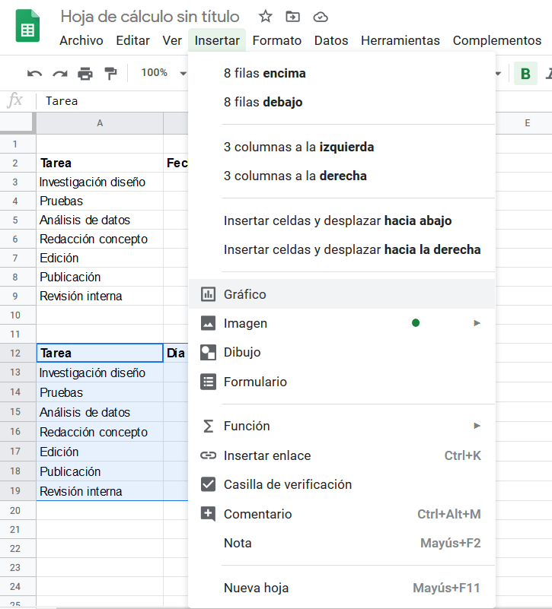552x609 pixels.
Task: Click the Función sigma icon
Action: [x=208, y=426]
